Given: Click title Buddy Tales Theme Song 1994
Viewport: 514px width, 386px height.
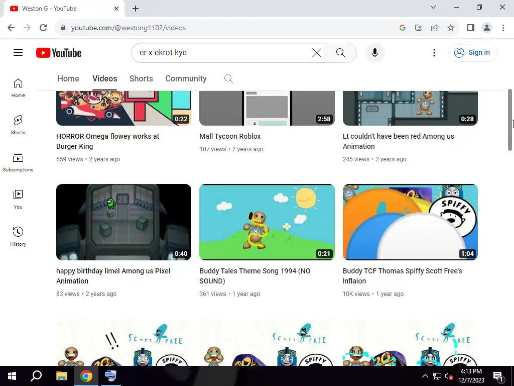Looking at the screenshot, I should tap(254, 276).
